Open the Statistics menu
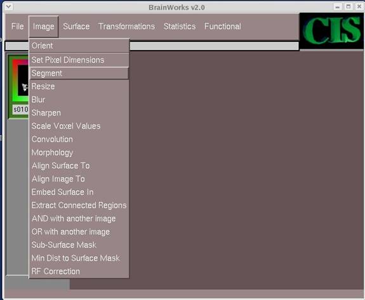 coord(180,26)
